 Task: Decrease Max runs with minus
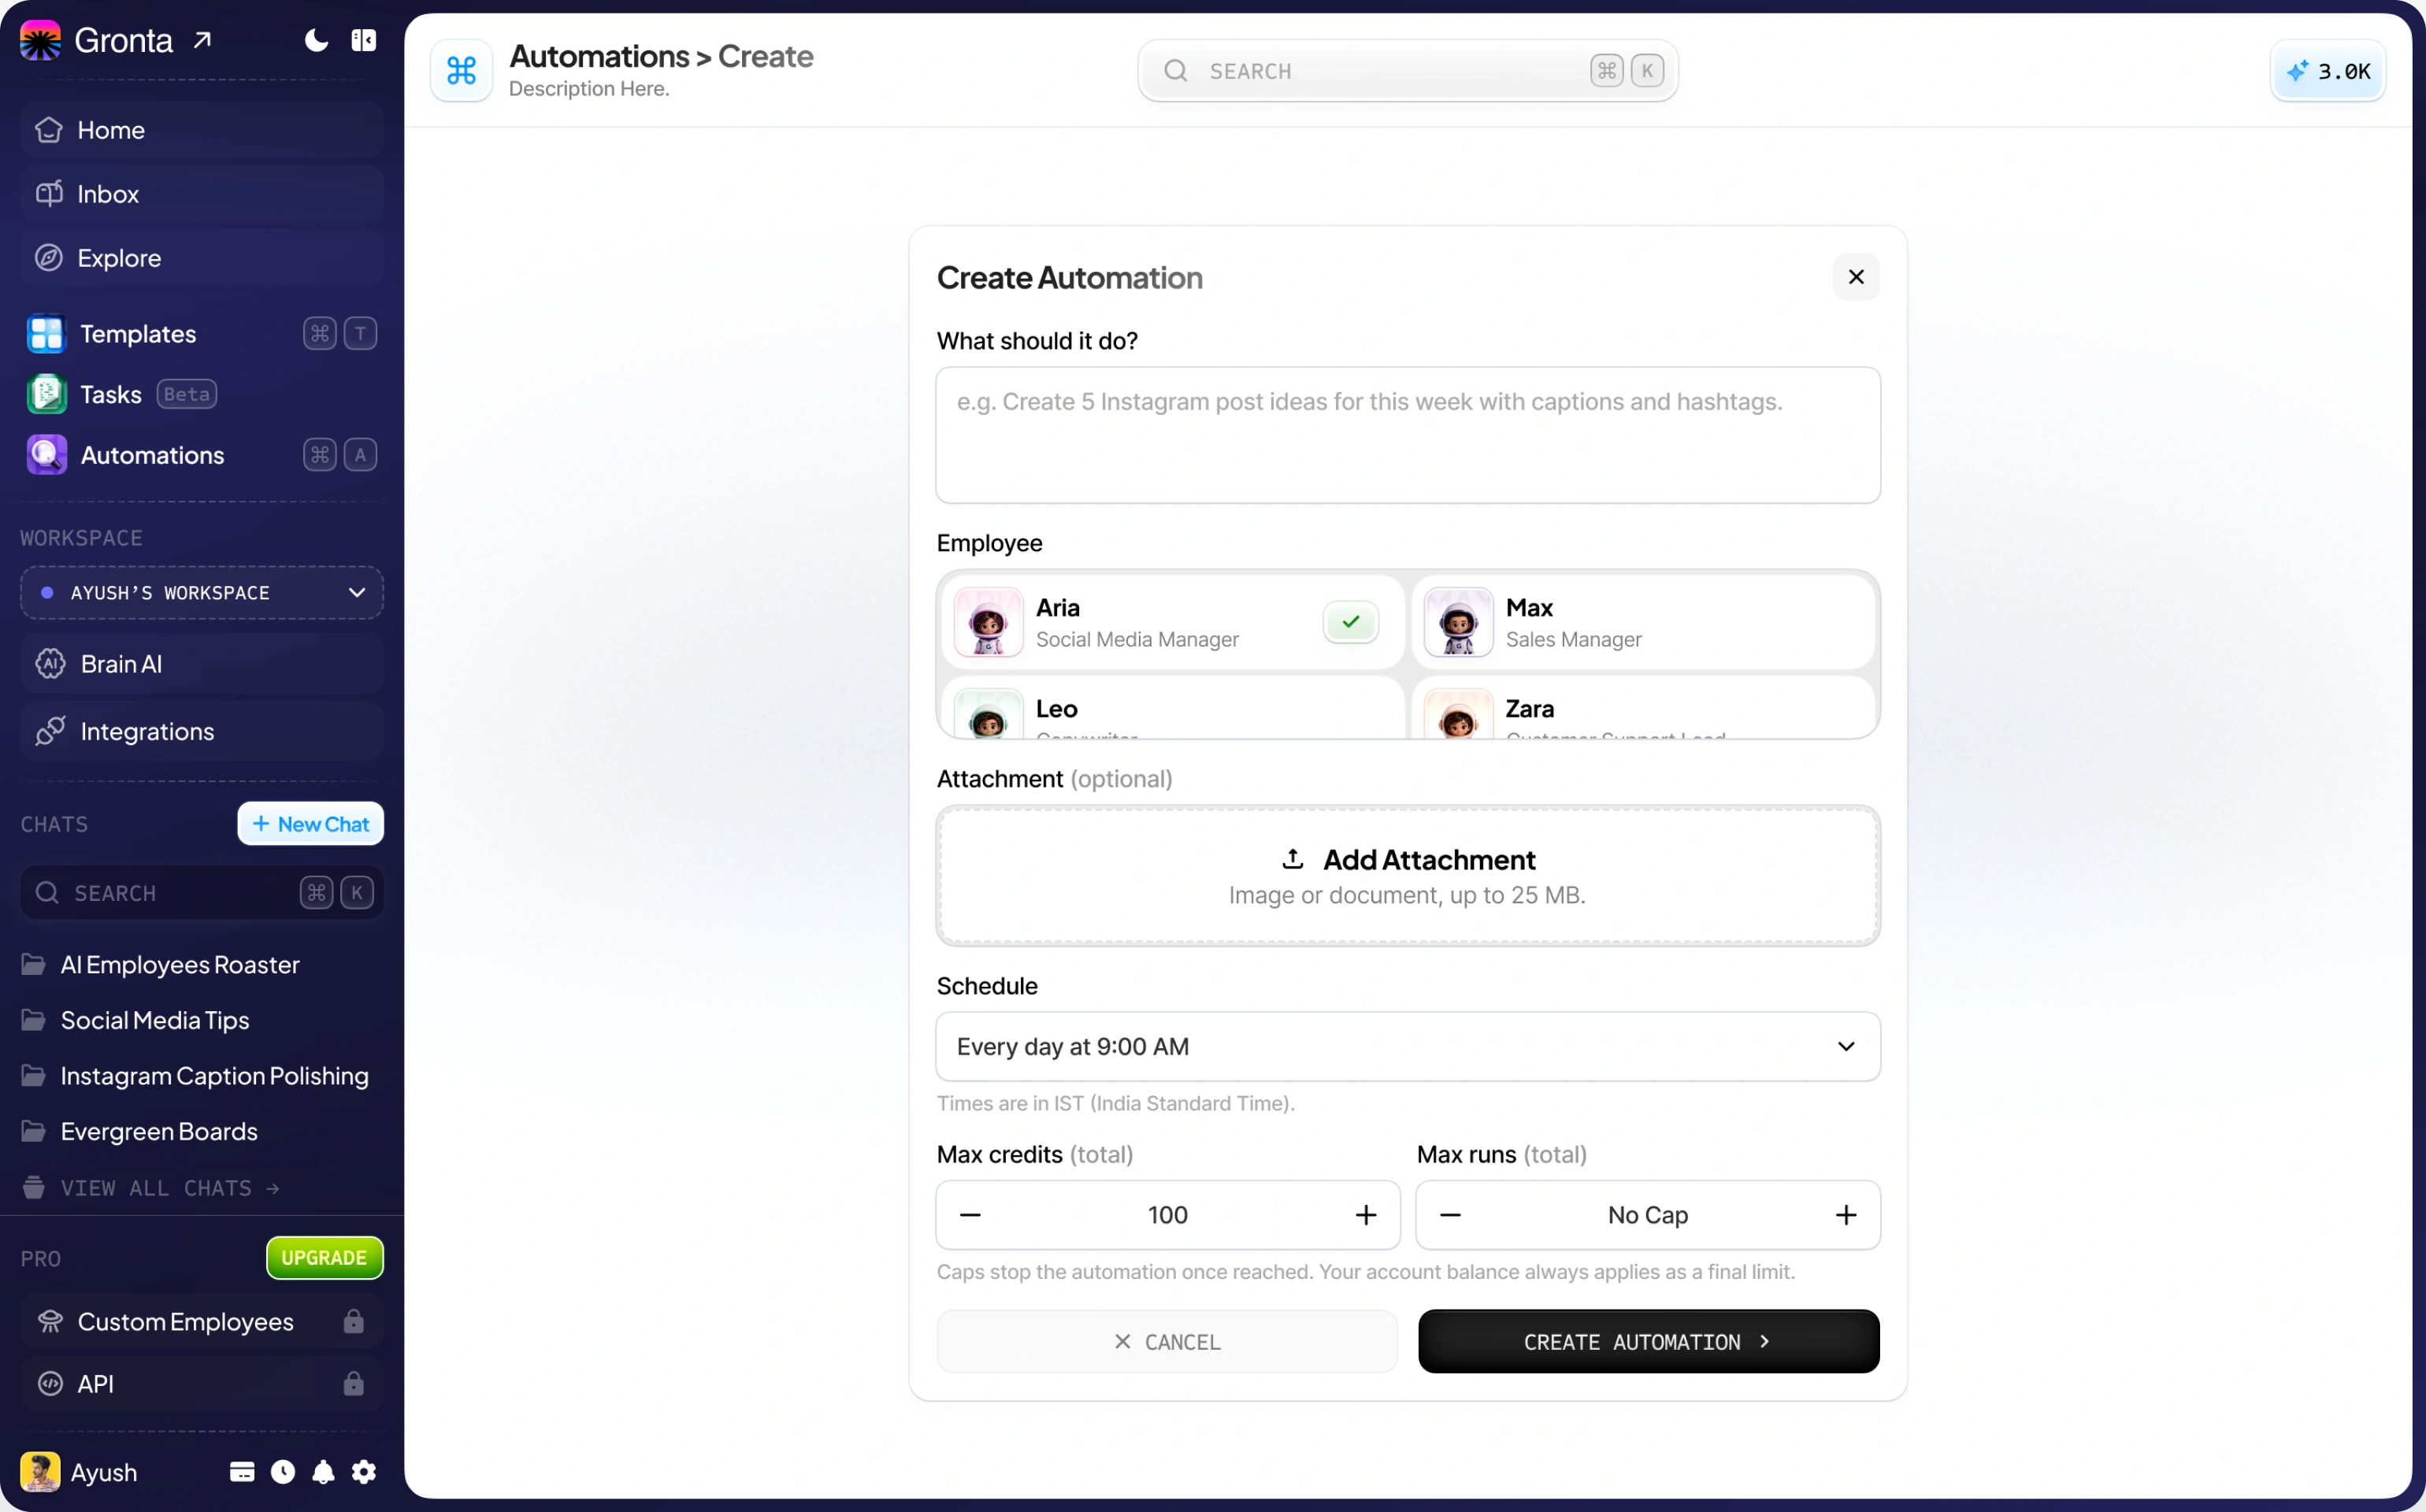(x=1450, y=1216)
